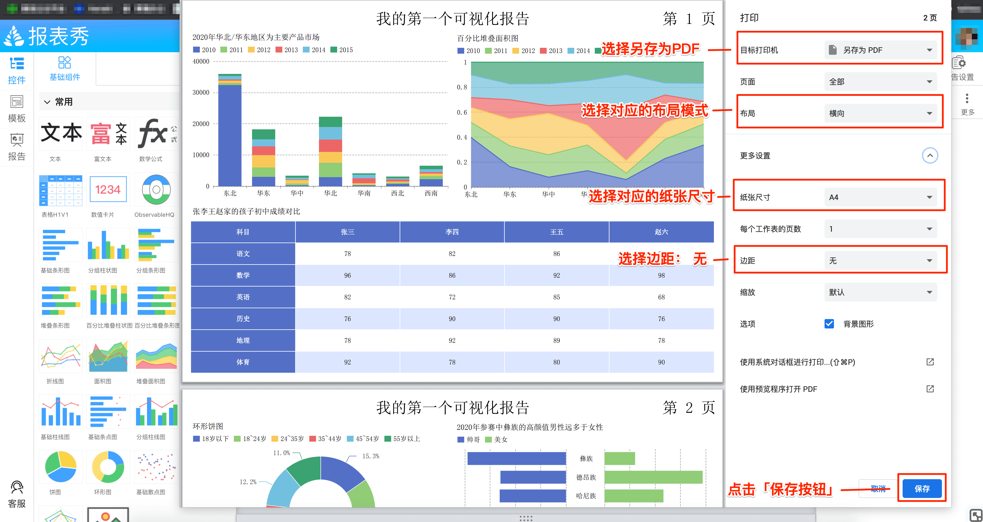983x522 pixels.
Task: Switch to the 报告 sidebar tab
Action: [x=16, y=147]
